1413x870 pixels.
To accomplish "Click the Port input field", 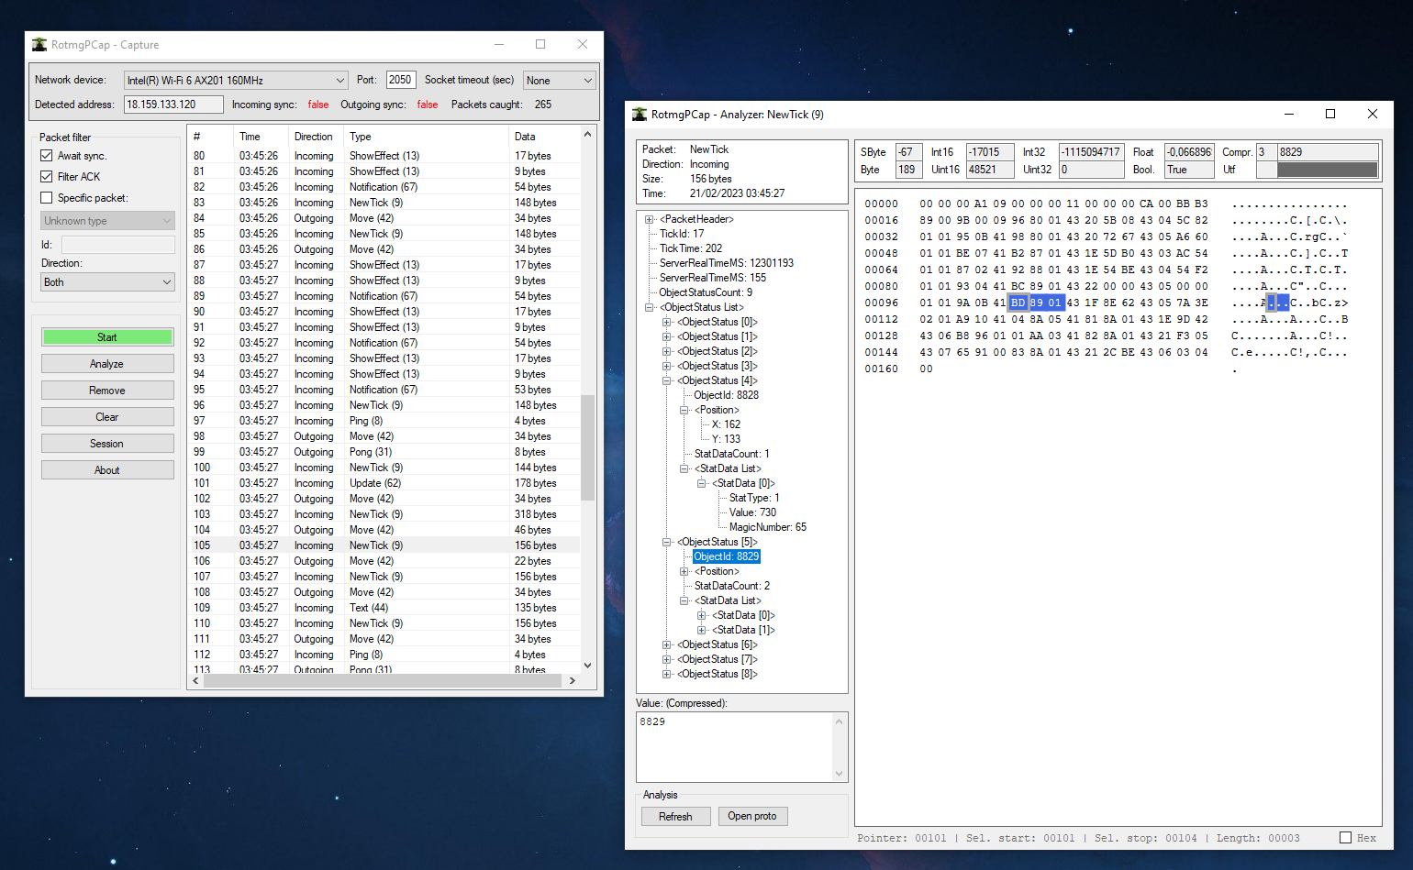I will 401,80.
